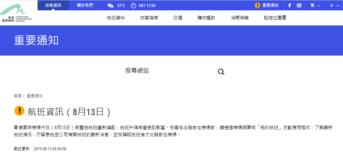Click the HKT 11:00 time text
Screen dimensions: 343x168
[147, 6]
